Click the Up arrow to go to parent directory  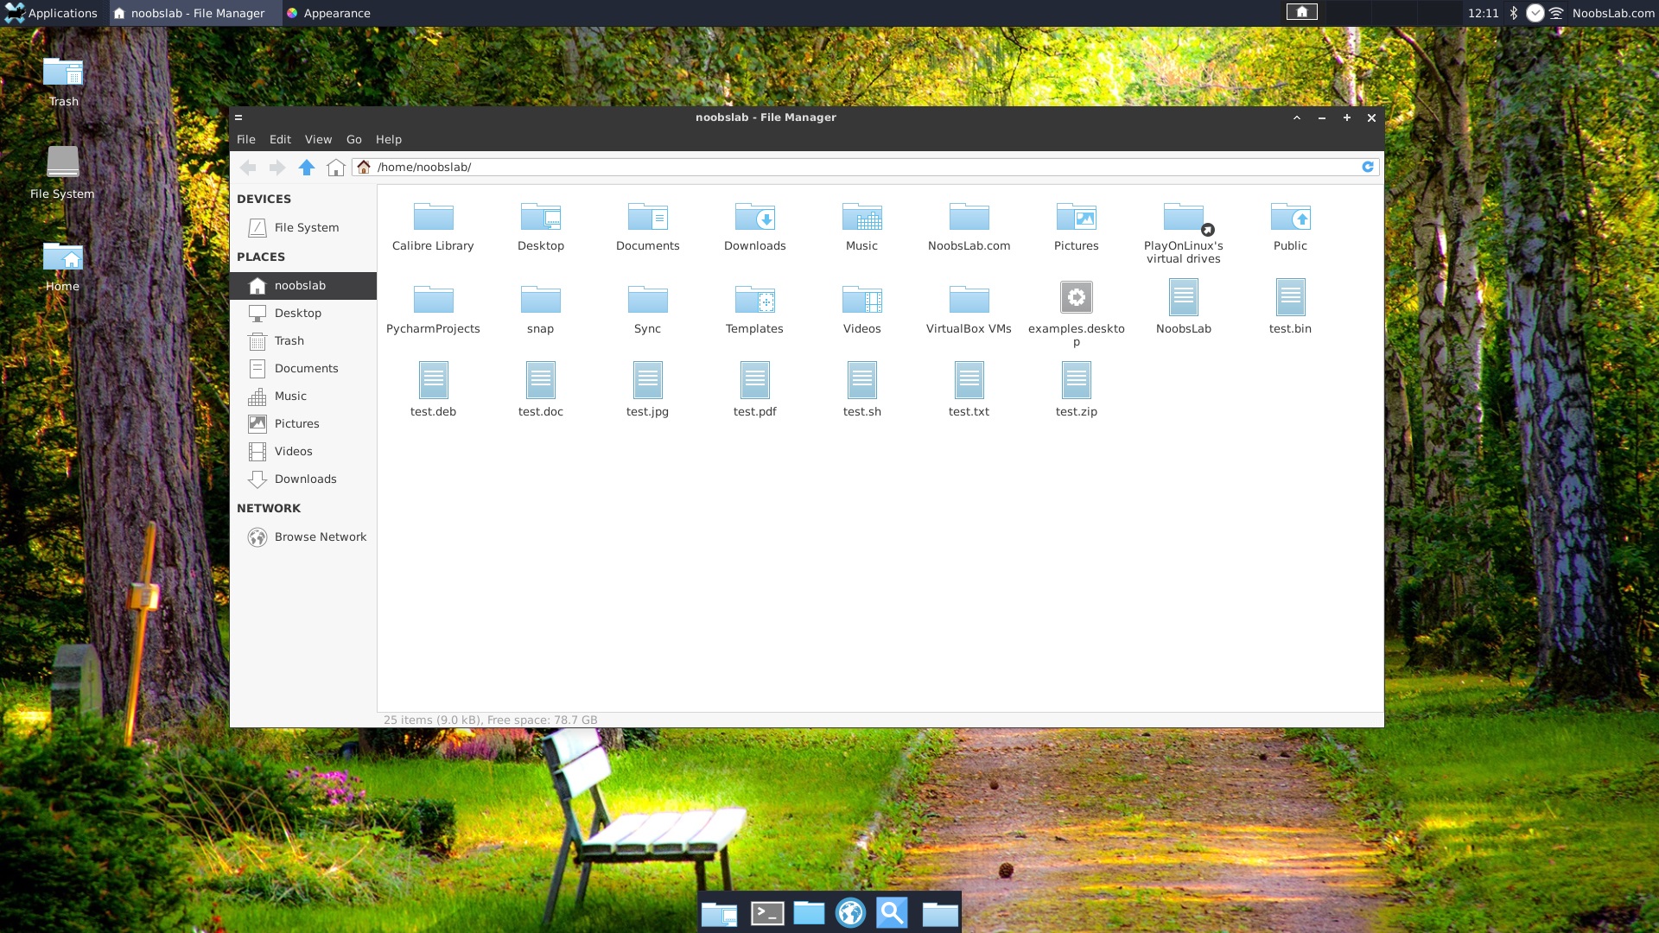[x=307, y=168]
